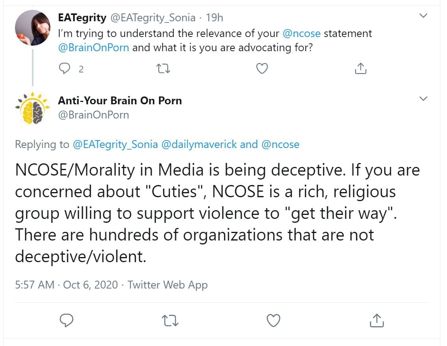Open the Twitter Web App source link
The width and height of the screenshot is (447, 346).
pyautogui.click(x=168, y=285)
